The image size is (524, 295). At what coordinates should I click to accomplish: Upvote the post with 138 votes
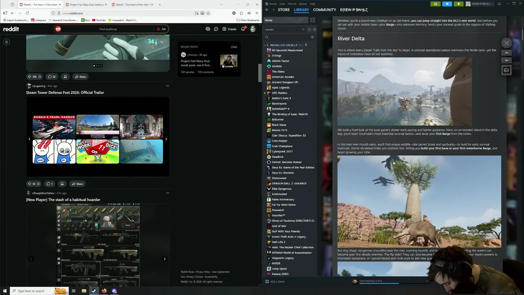click(29, 77)
